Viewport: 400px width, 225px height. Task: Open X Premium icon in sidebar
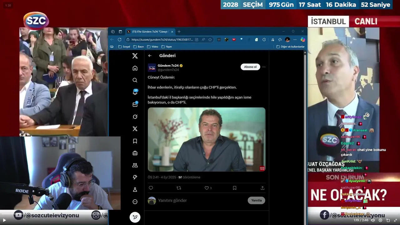coord(135,129)
